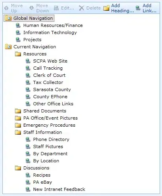Click the Add Heading... button label

point(123,8)
